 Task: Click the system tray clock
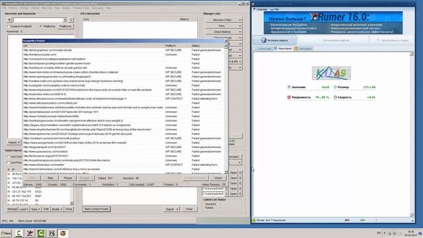pyautogui.click(x=410, y=233)
